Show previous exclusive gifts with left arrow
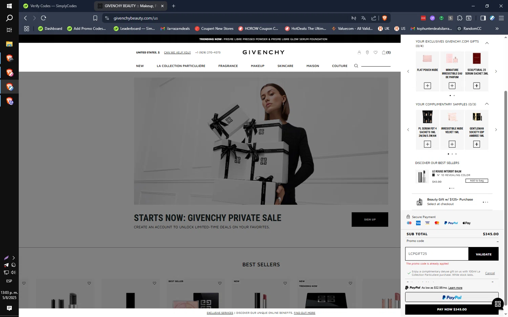The image size is (508, 317). [x=408, y=71]
